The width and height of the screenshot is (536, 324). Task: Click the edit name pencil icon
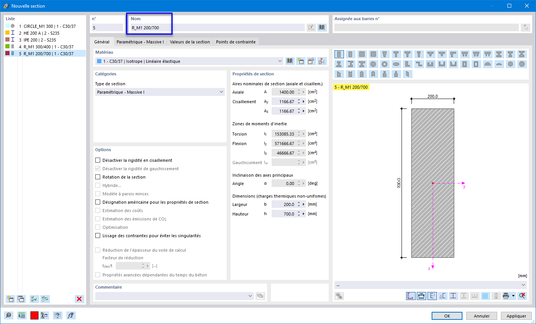[311, 27]
